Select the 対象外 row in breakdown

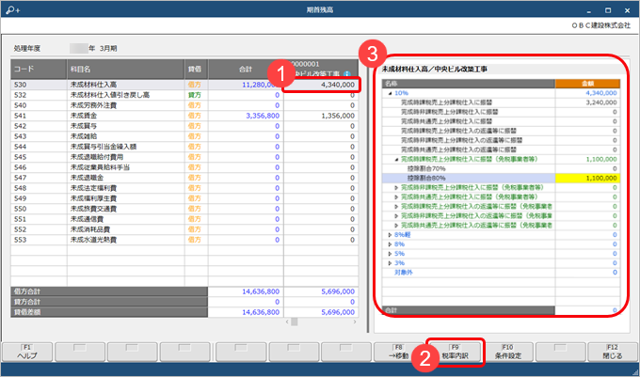(501, 273)
